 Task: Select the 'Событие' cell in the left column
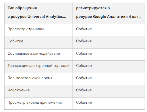point(38,42)
